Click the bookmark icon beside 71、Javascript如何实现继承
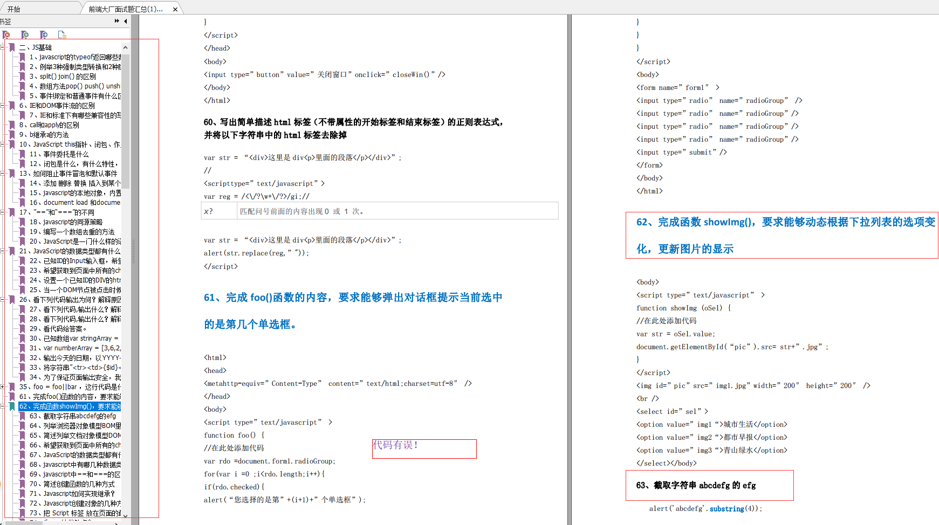939x525 pixels. point(22,494)
